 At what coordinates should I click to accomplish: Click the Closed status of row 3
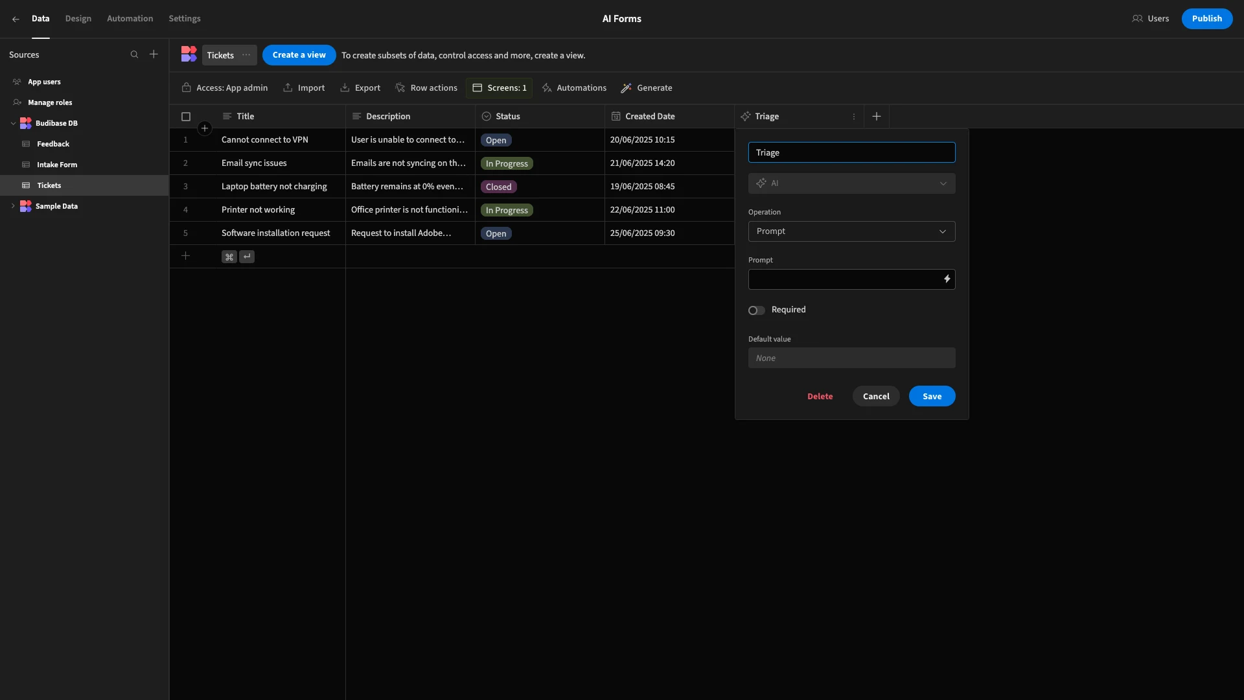498,187
